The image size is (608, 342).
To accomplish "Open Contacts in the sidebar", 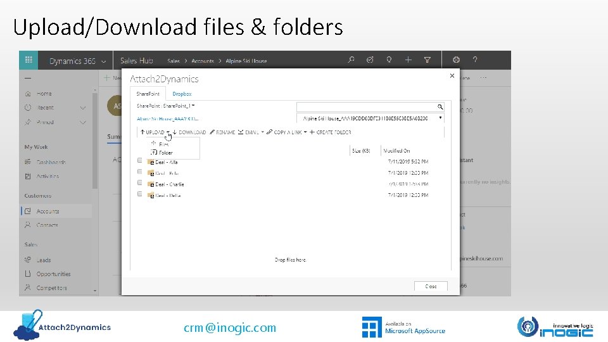I will point(47,225).
